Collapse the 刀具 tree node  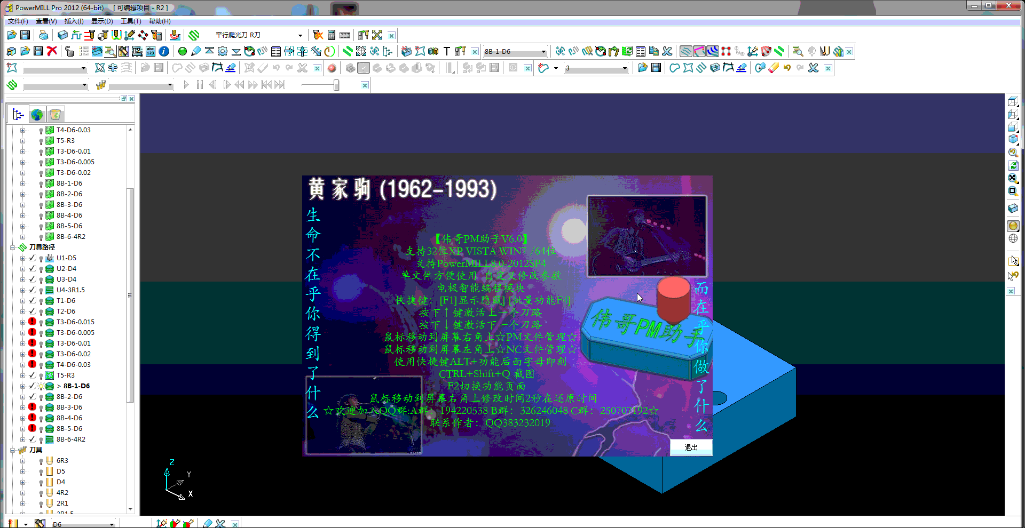tap(13, 450)
